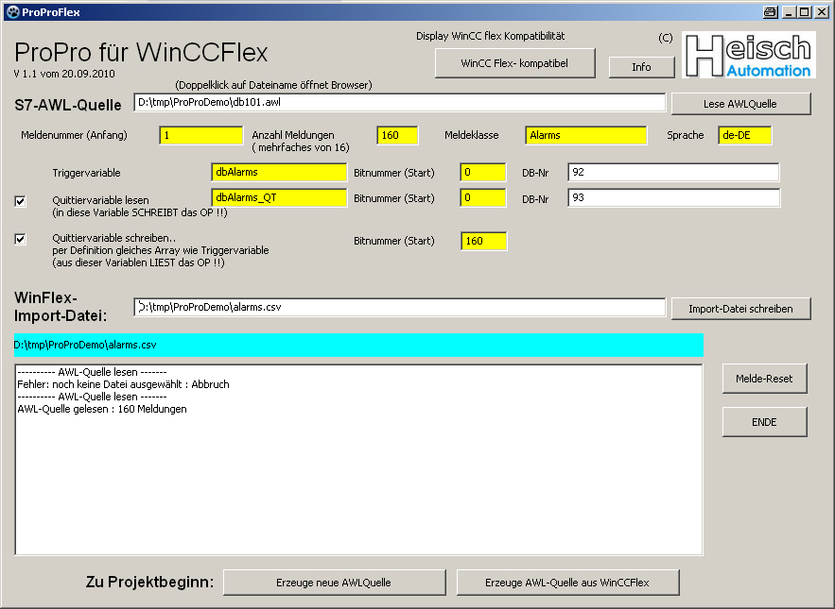Click the Melde-Reset button
Viewport: 835px width, 609px height.
point(764,378)
